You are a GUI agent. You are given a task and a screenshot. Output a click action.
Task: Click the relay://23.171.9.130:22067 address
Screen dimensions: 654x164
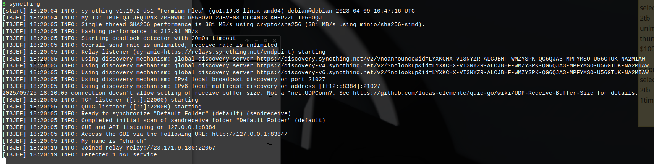tap(171, 148)
